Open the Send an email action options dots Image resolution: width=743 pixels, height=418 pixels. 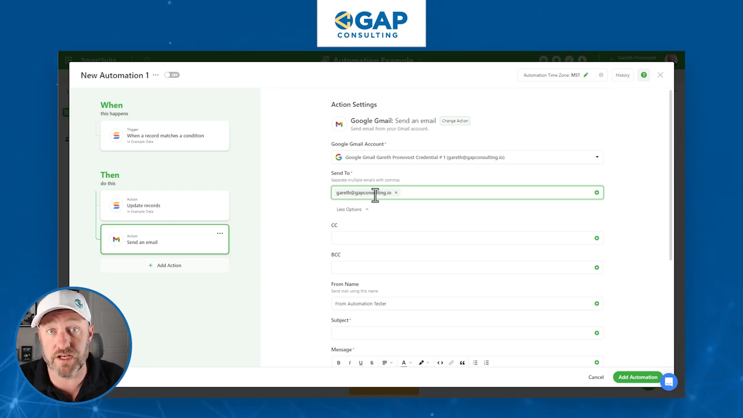[220, 233]
